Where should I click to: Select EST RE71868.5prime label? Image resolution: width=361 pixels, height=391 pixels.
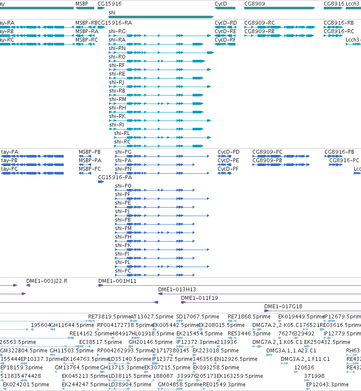(x=249, y=317)
